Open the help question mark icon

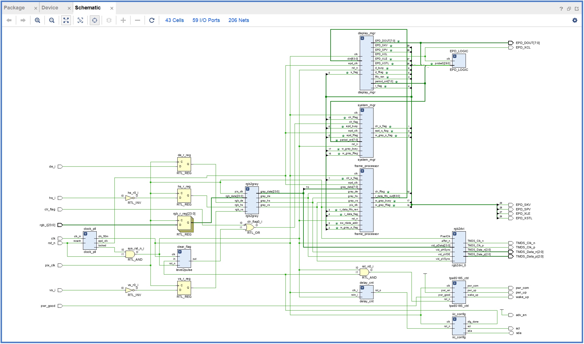561,9
